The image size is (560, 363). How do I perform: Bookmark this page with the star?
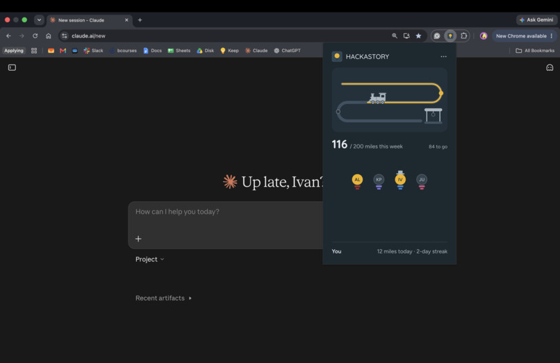[x=418, y=35]
